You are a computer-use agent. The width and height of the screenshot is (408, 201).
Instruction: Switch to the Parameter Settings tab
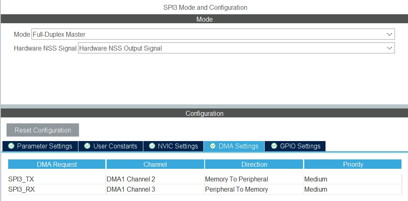pyautogui.click(x=40, y=146)
